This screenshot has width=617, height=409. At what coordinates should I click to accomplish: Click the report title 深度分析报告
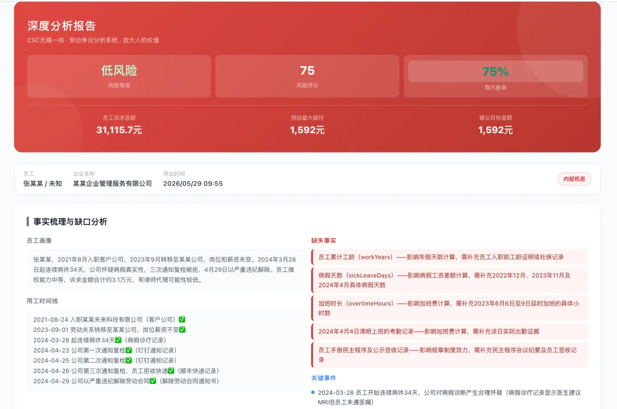point(61,26)
